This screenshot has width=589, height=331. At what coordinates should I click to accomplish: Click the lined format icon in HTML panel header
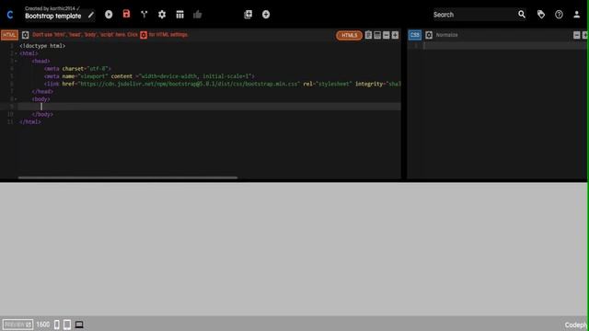click(377, 35)
